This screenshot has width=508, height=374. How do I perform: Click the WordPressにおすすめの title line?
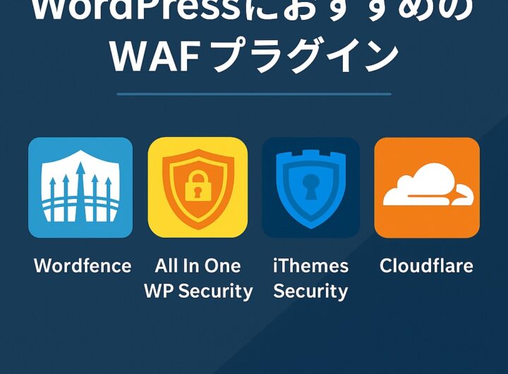point(253,11)
